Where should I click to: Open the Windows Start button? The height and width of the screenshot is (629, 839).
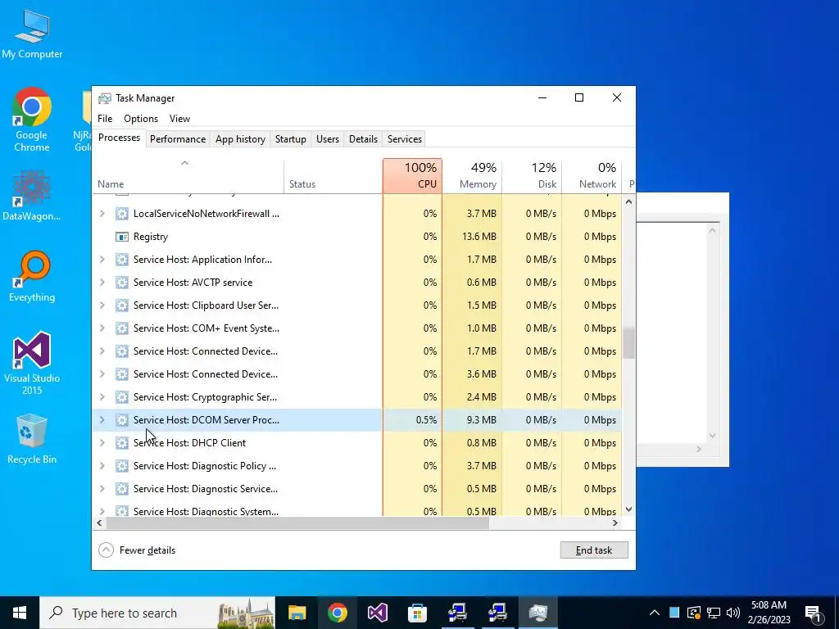pos(20,613)
